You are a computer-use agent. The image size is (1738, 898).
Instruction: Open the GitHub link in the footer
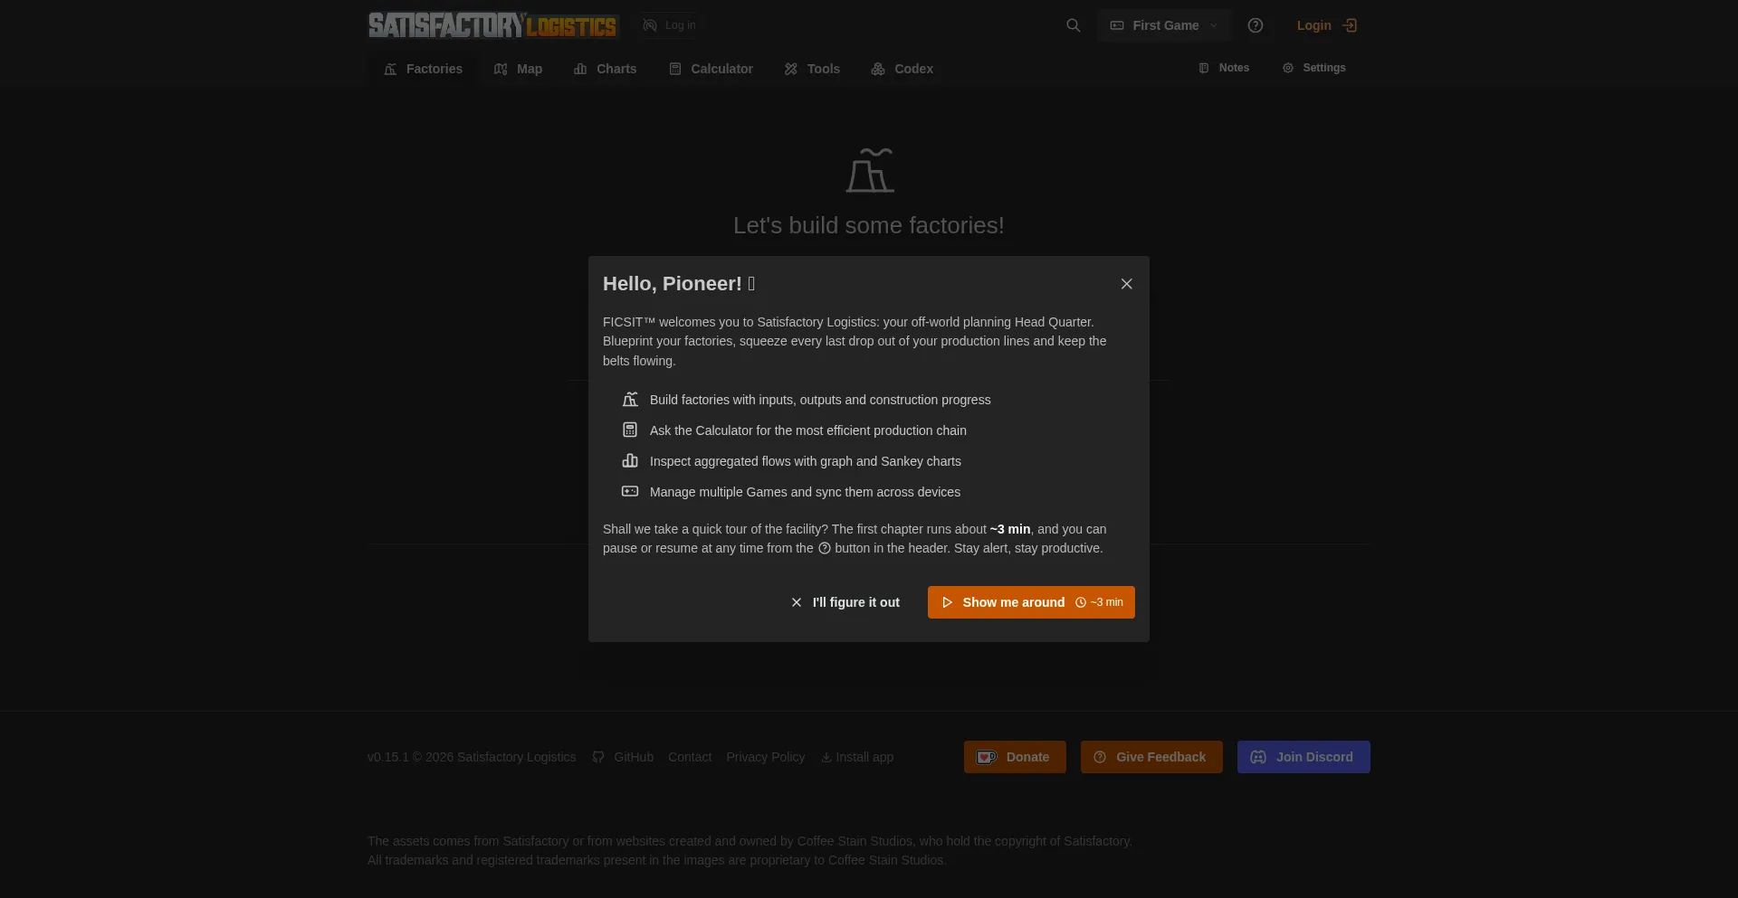click(x=623, y=757)
